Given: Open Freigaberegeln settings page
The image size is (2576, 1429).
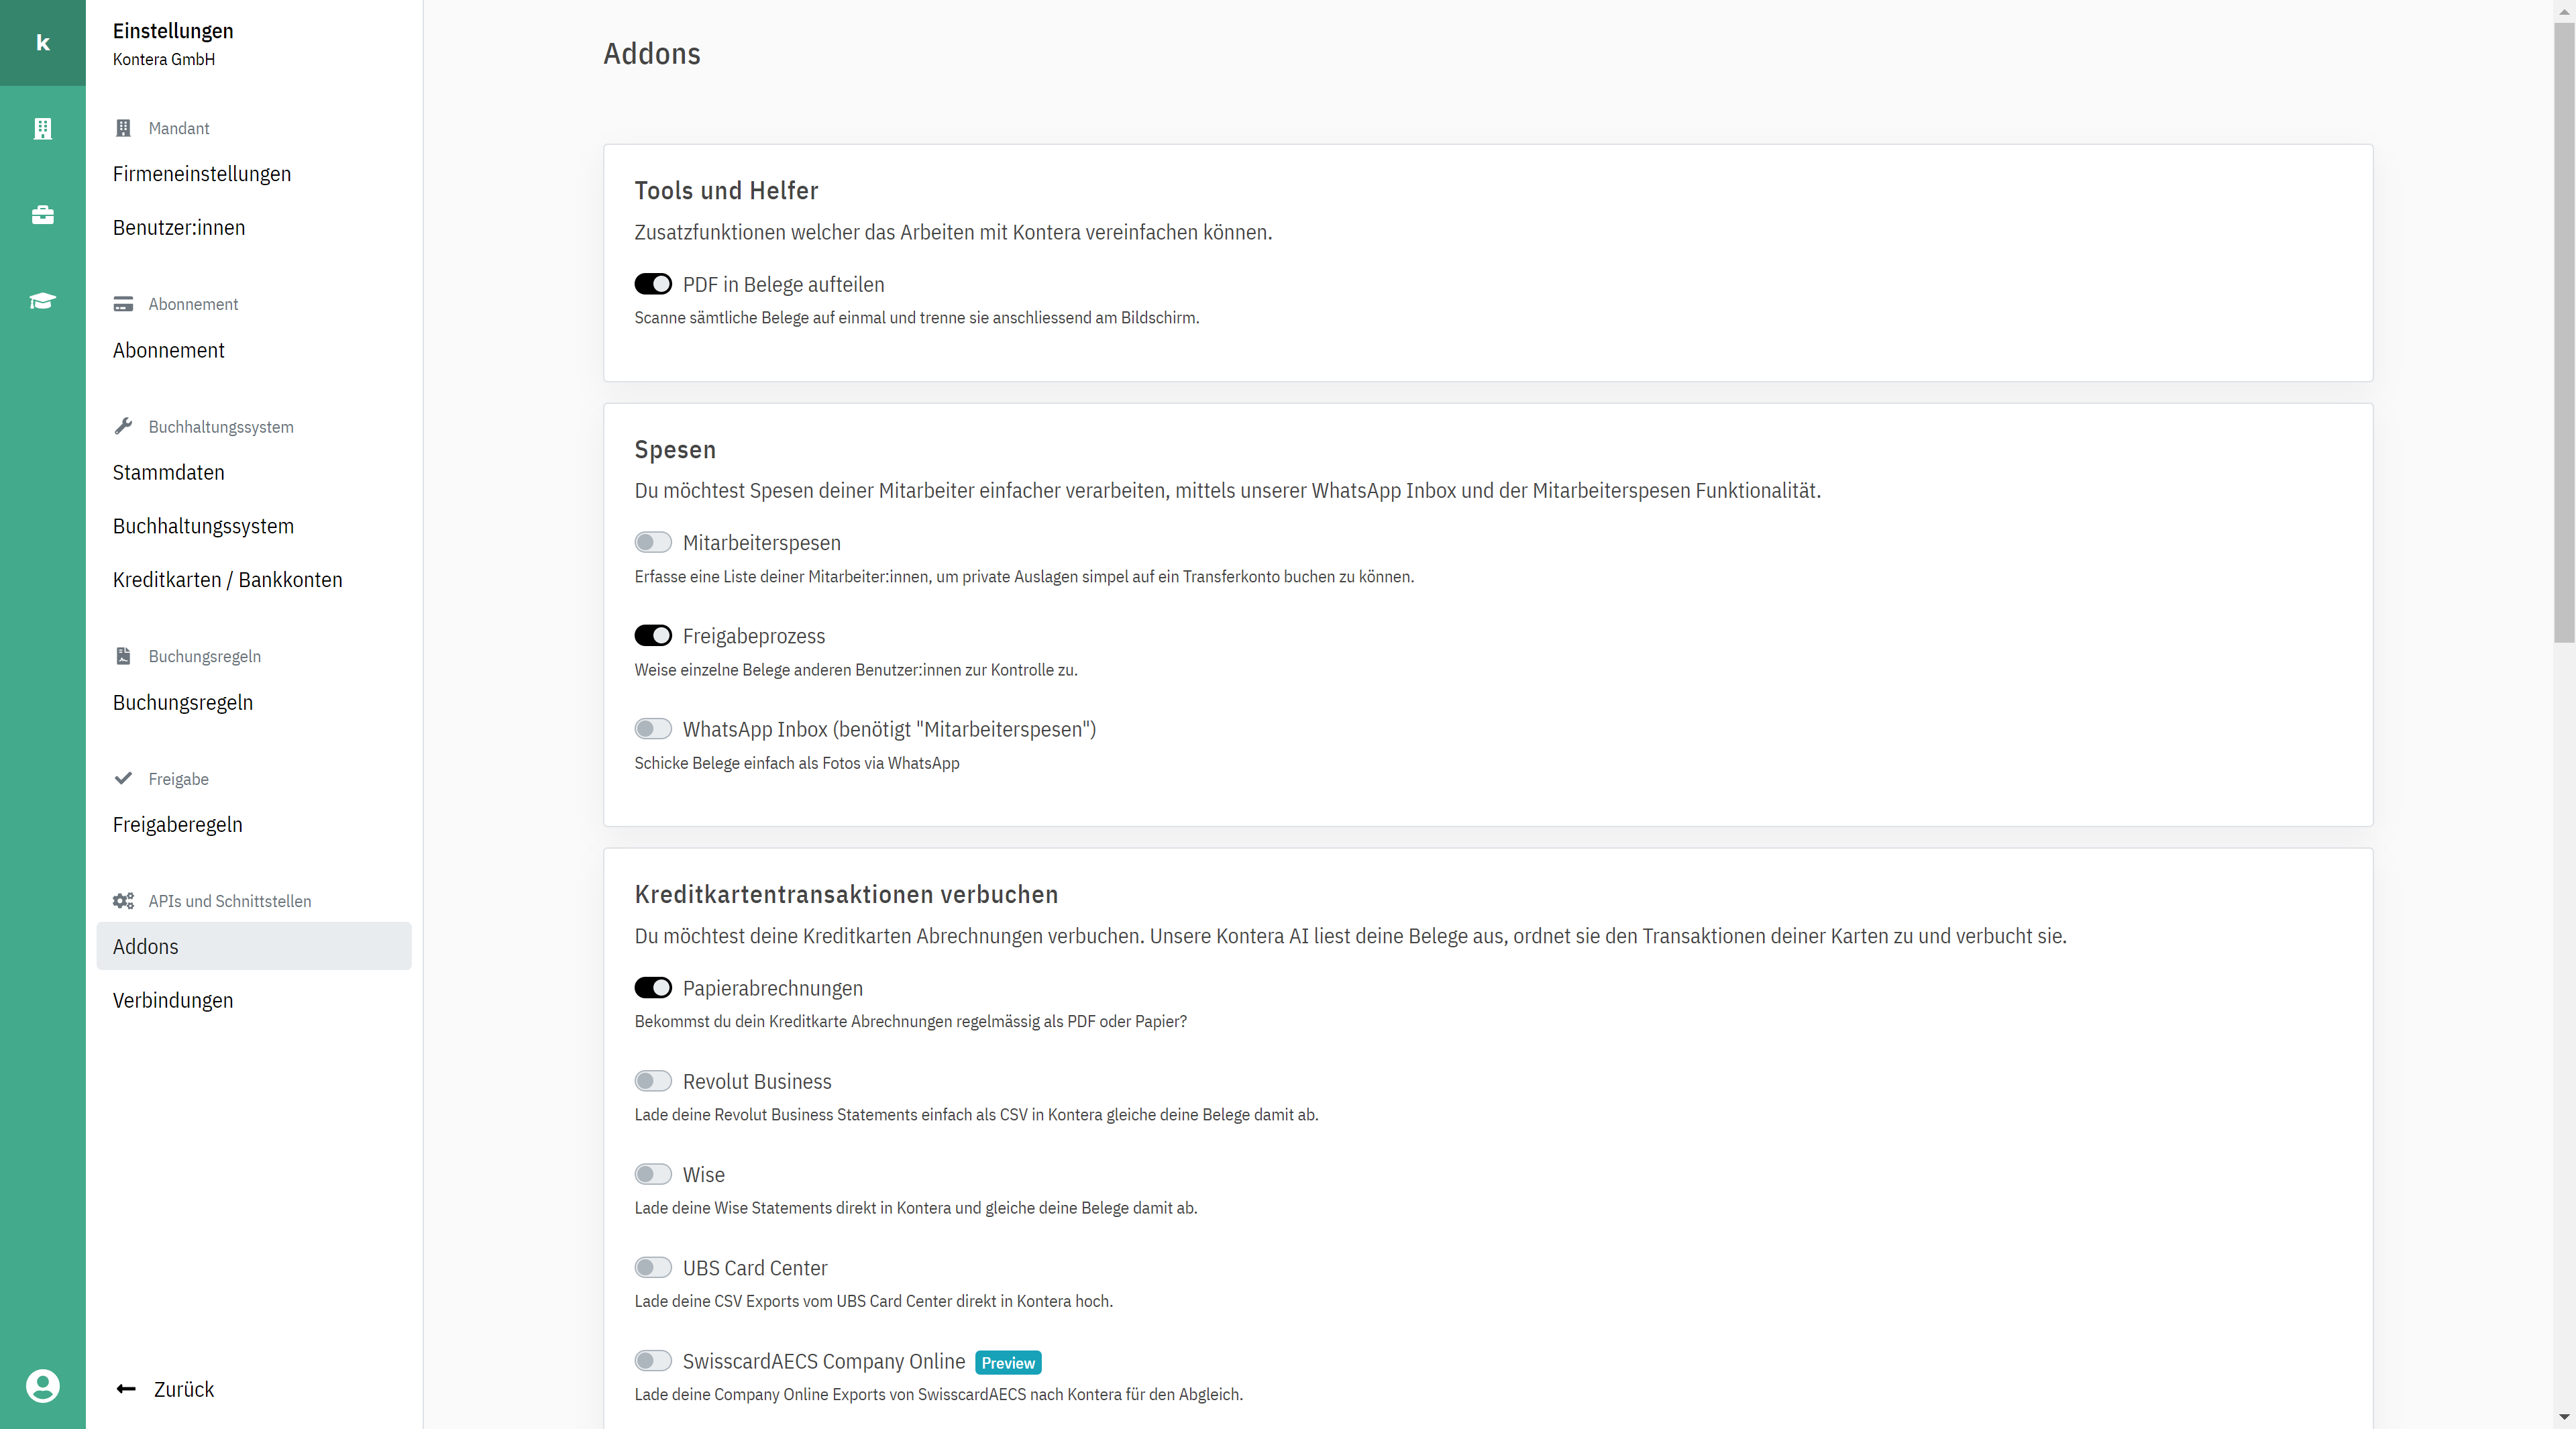Looking at the screenshot, I should [178, 825].
